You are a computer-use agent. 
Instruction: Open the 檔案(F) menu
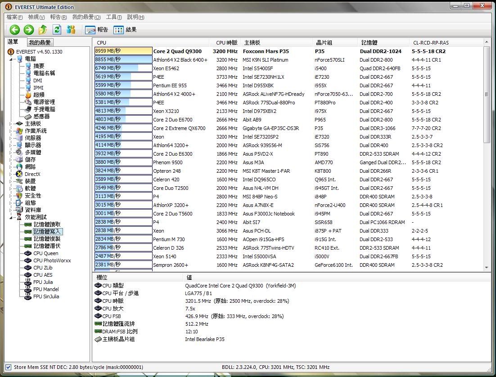(x=14, y=17)
